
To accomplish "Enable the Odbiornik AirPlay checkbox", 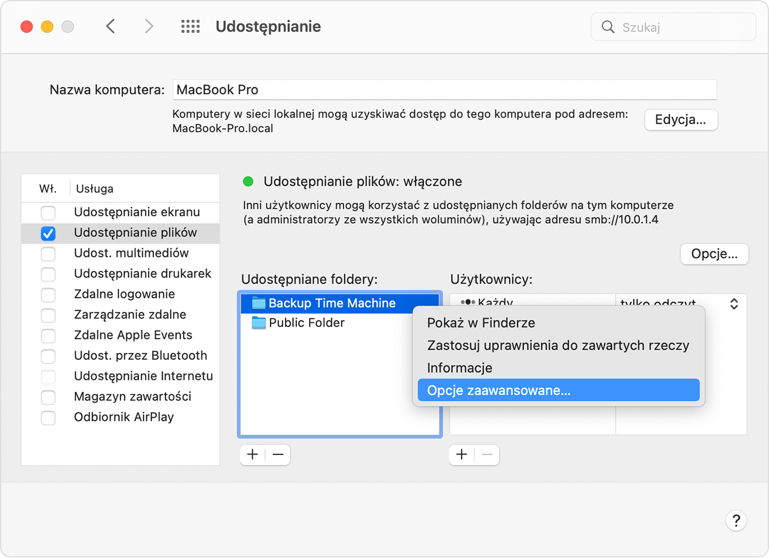I will point(48,418).
